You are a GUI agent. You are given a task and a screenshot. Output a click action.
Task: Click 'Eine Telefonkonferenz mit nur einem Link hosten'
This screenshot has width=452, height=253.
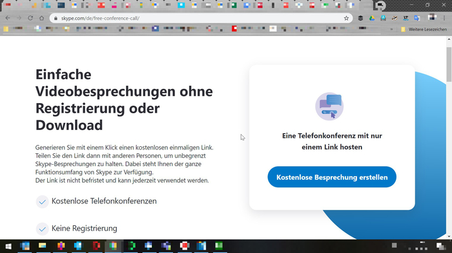click(x=332, y=141)
